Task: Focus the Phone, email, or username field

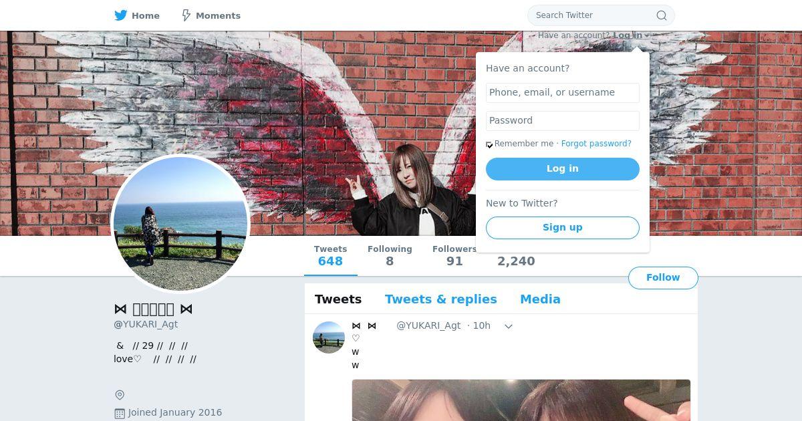Action: pyautogui.click(x=563, y=93)
